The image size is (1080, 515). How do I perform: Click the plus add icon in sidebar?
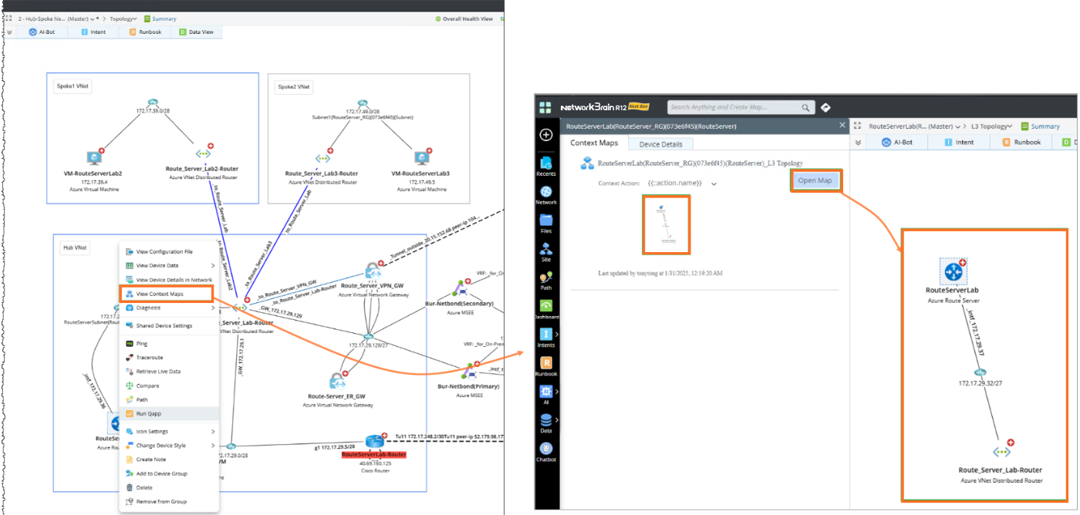coord(546,135)
